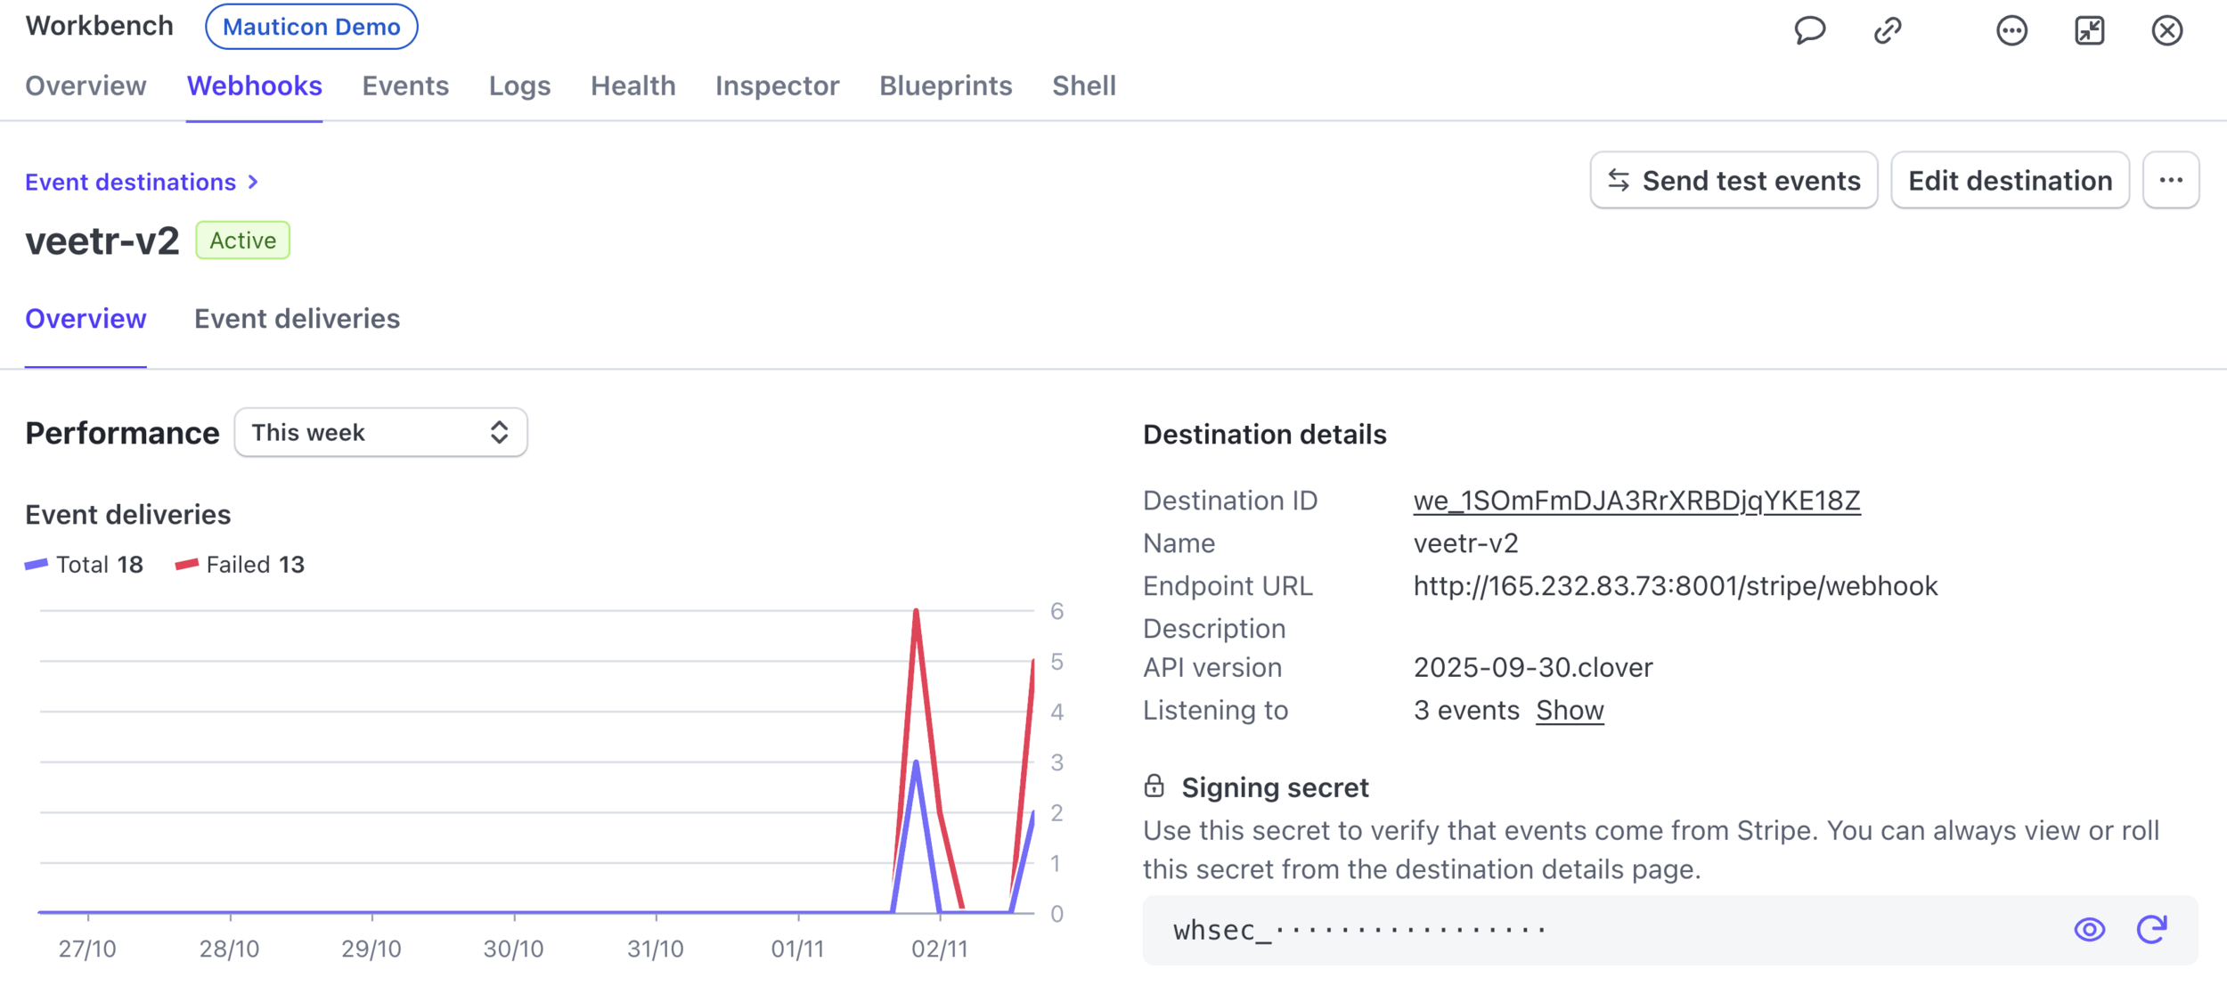Open the feedback chat bubble icon
Image resolution: width=2227 pixels, height=986 pixels.
pos(1809,30)
